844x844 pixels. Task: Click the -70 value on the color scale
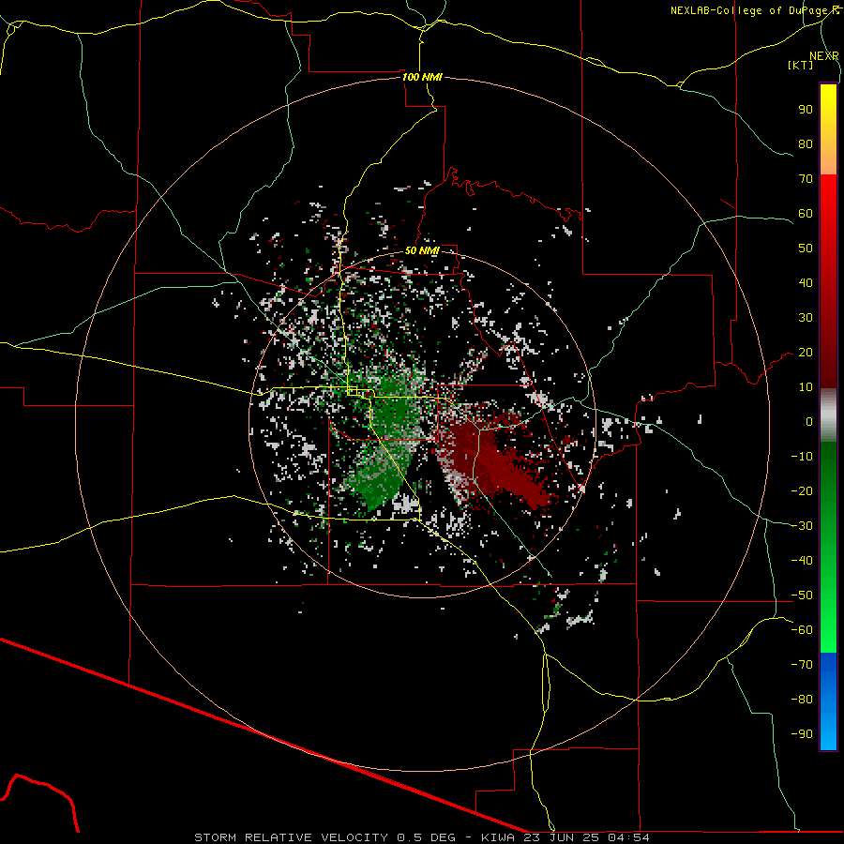pos(802,665)
